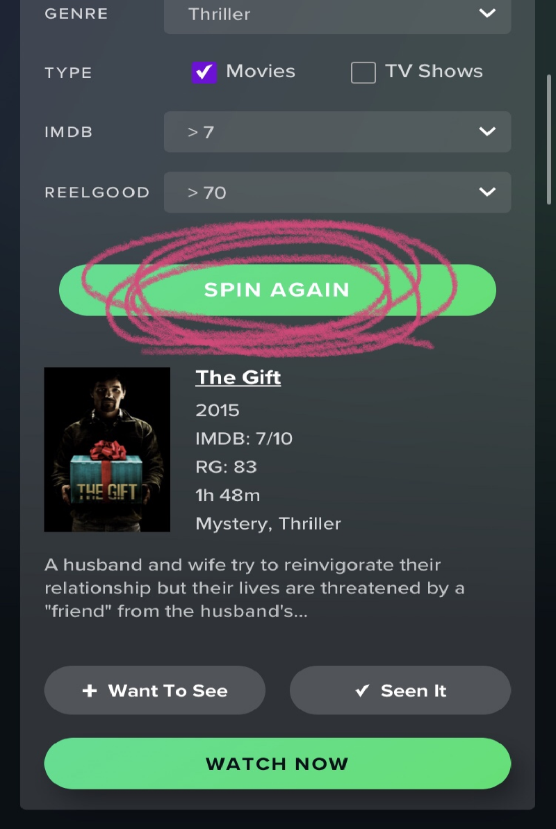556x829 pixels.
Task: Click the vertical scrollbar handle
Action: click(549, 139)
